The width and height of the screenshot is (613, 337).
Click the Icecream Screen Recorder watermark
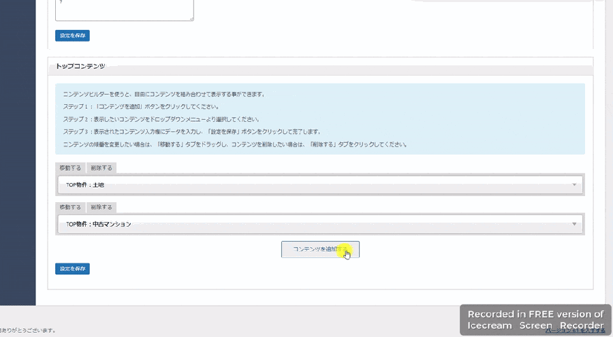pyautogui.click(x=535, y=319)
